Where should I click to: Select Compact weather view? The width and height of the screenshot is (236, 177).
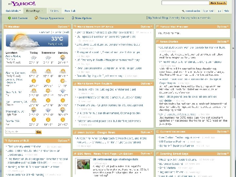click(x=45, y=32)
